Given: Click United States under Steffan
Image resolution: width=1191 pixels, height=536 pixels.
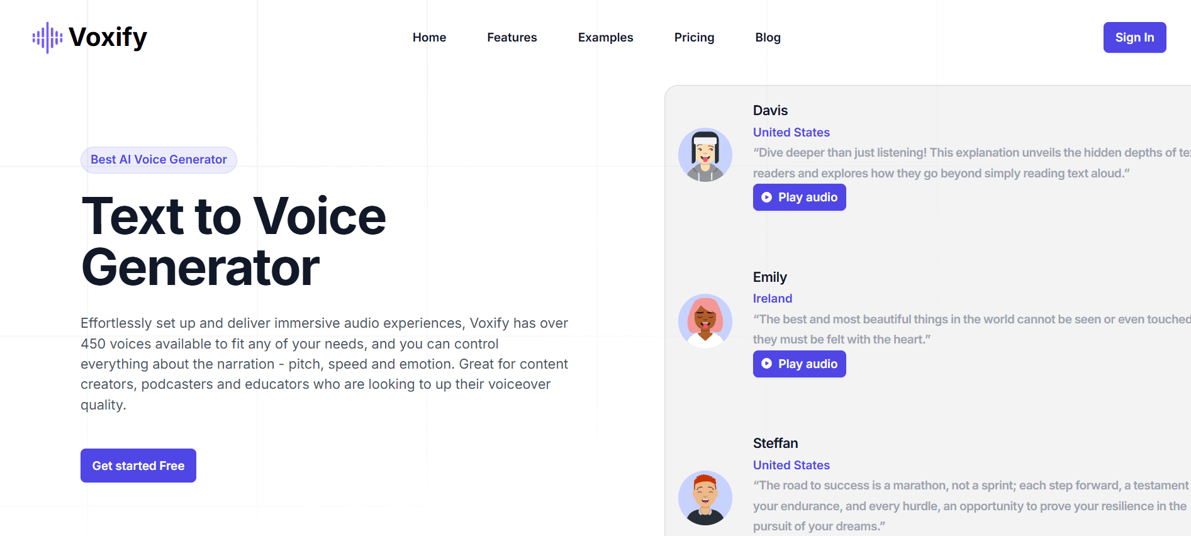Looking at the screenshot, I should pyautogui.click(x=791, y=465).
